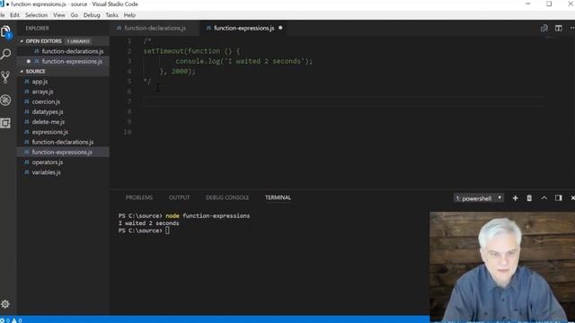The width and height of the screenshot is (575, 323).
Task: Open the Debug menu
Action: click(92, 15)
